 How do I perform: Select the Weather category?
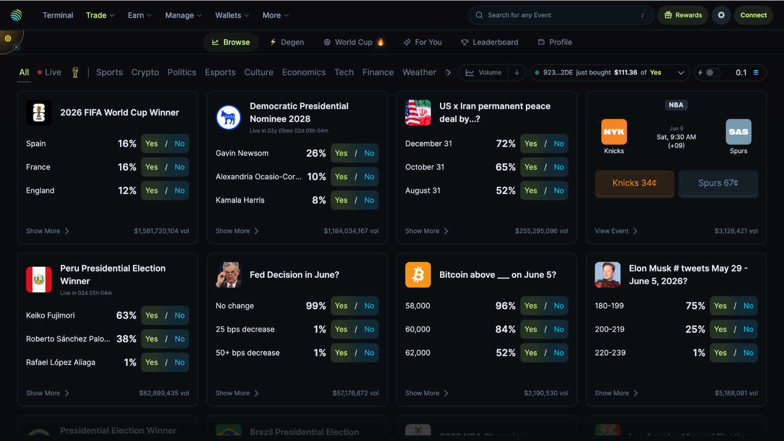pos(419,73)
